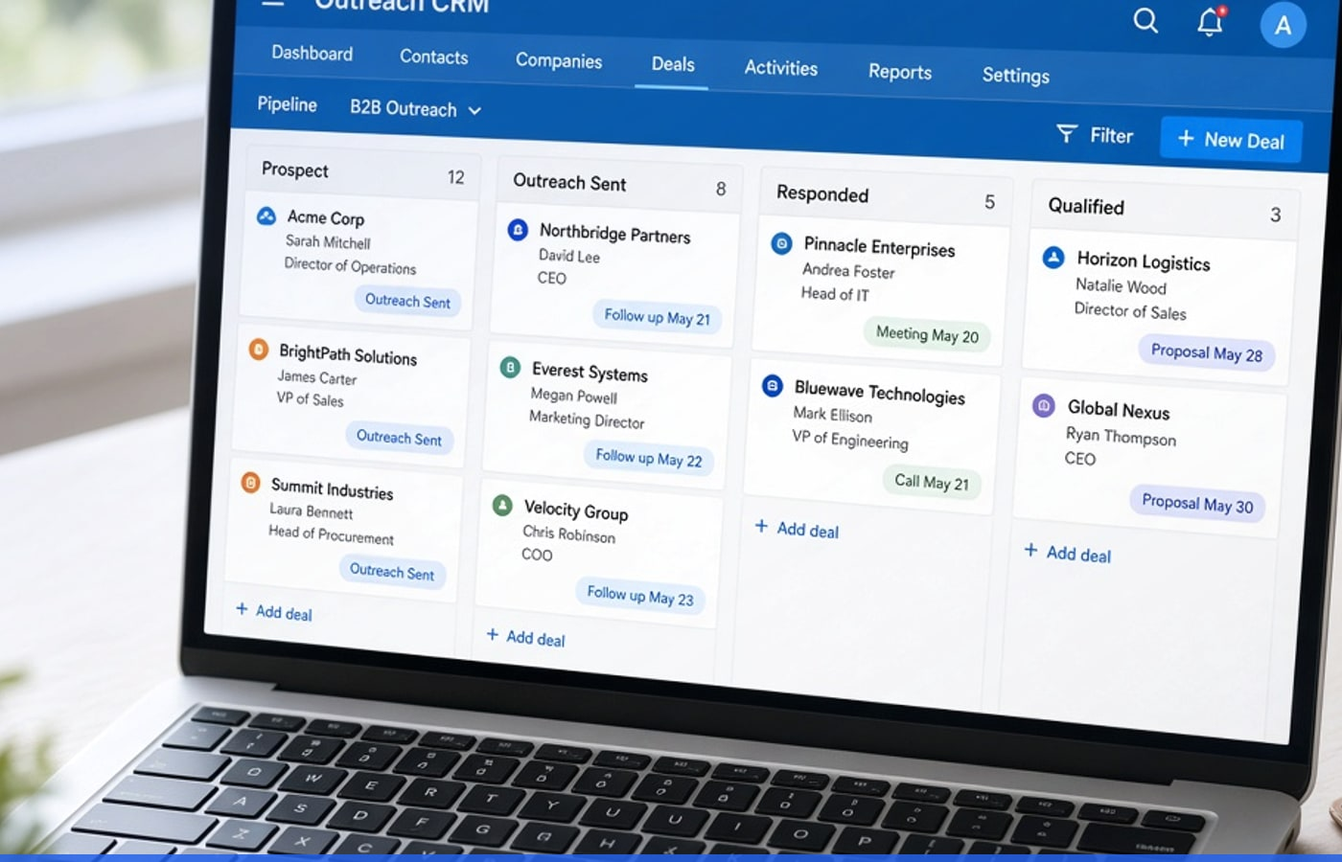1342x862 pixels.
Task: Go to the Dashboard tab
Action: 312,54
